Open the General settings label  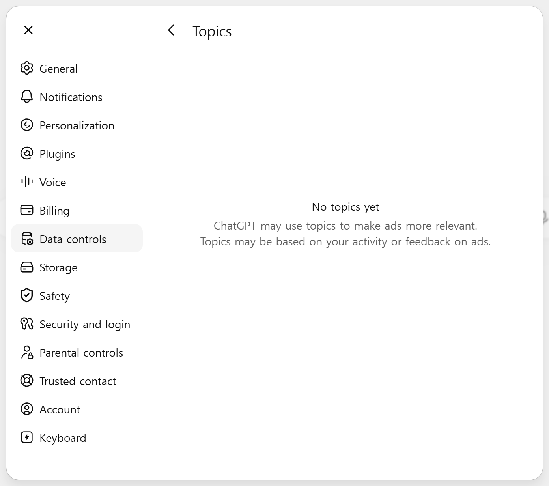[x=58, y=69]
